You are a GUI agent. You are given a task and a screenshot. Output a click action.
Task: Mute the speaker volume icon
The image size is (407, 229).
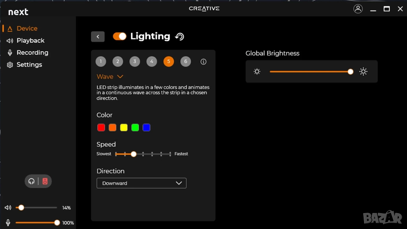tap(8, 208)
